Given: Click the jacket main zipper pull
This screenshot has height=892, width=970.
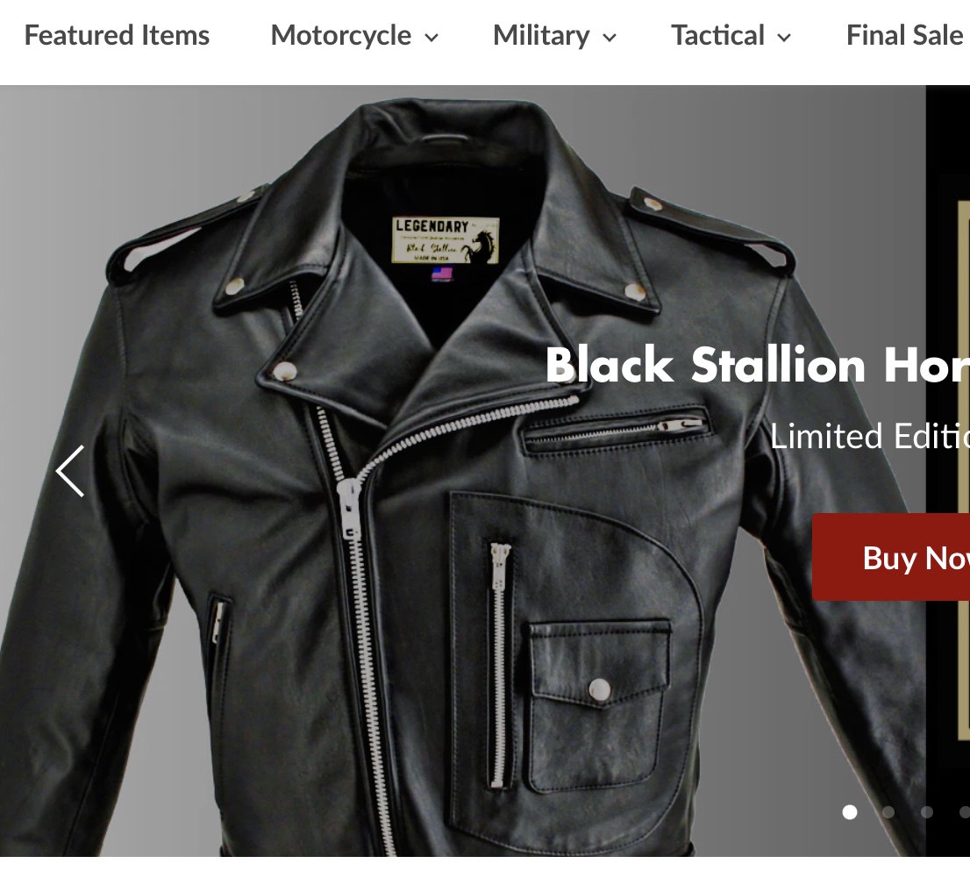Looking at the screenshot, I should click(x=349, y=510).
